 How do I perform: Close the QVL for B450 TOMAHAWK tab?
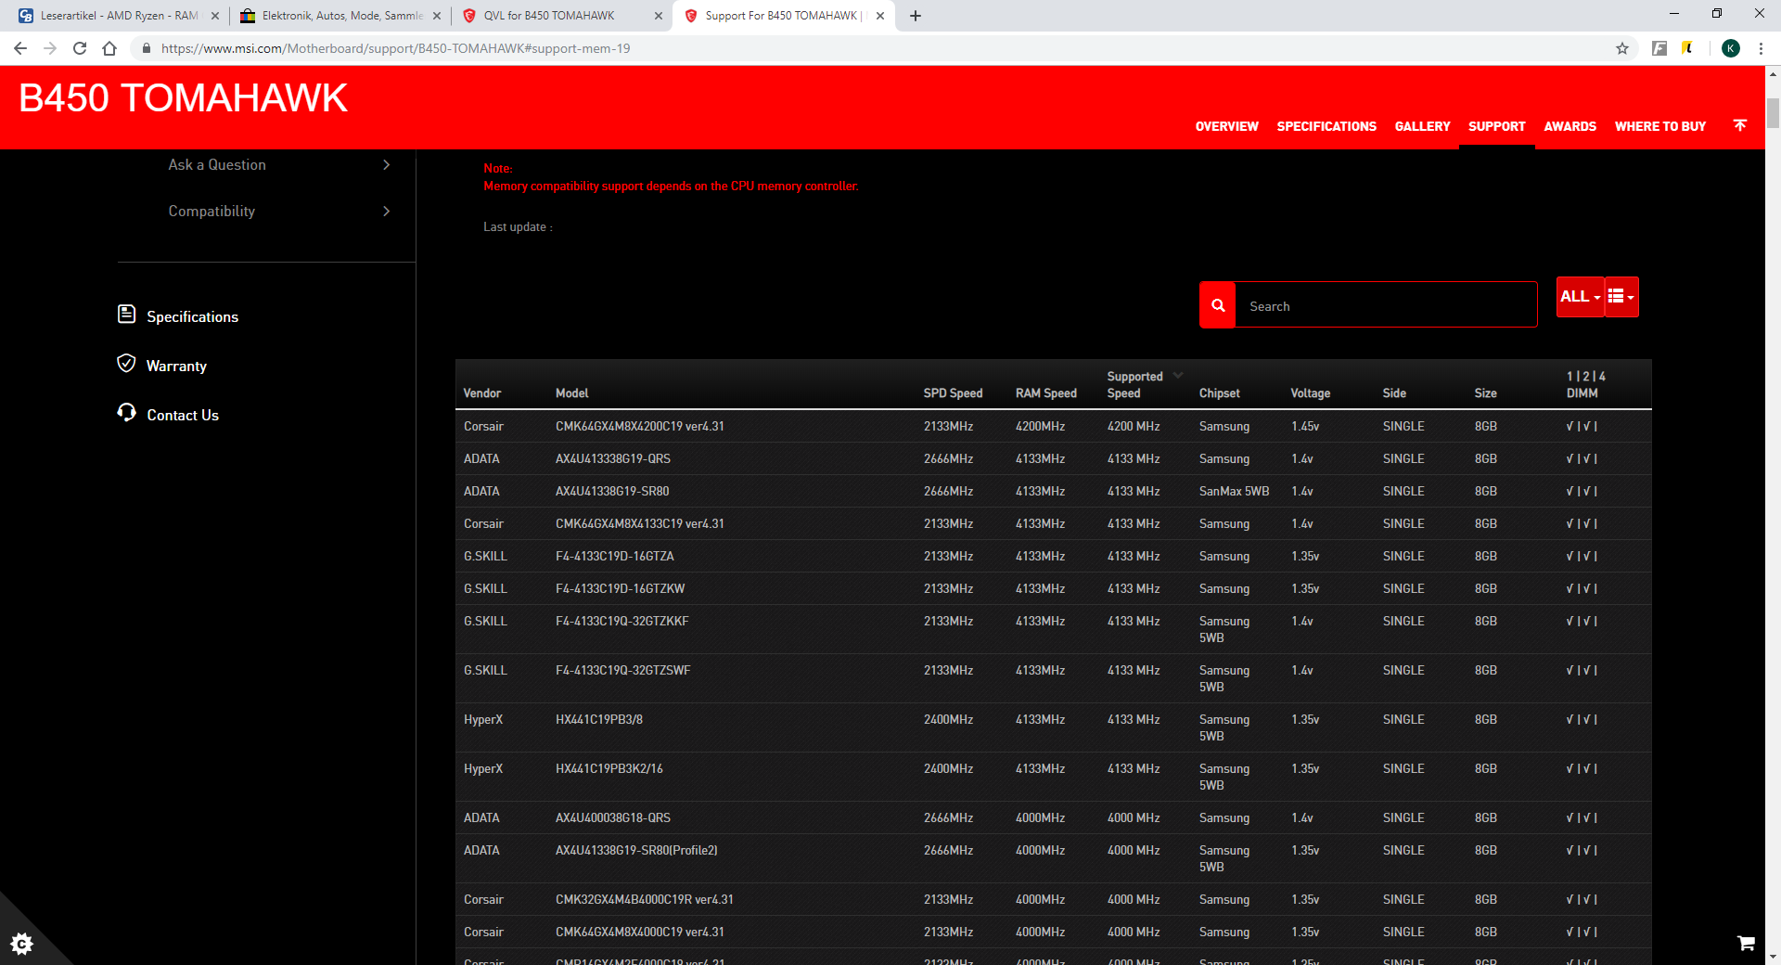(659, 16)
